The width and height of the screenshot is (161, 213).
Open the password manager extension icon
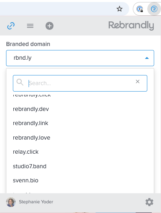[x=140, y=9]
